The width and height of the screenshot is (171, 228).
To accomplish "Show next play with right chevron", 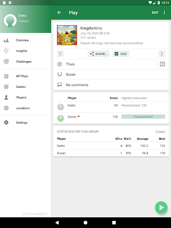I will [x=162, y=54].
